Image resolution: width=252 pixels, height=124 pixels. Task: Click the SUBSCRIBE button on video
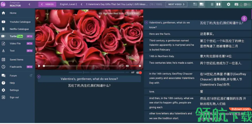coord(133,13)
